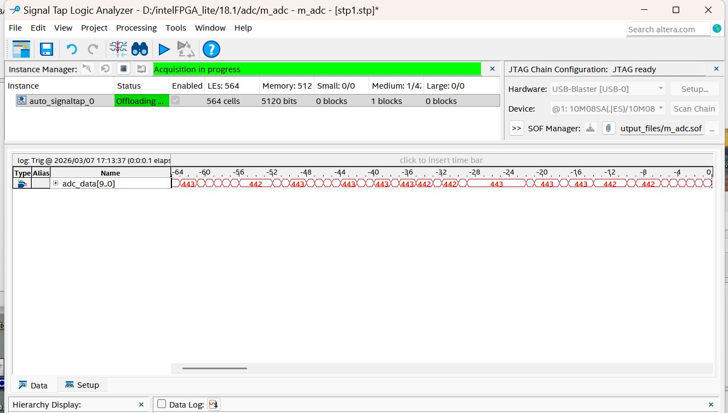
Task: Click the Search altera.com input field
Action: [x=668, y=29]
